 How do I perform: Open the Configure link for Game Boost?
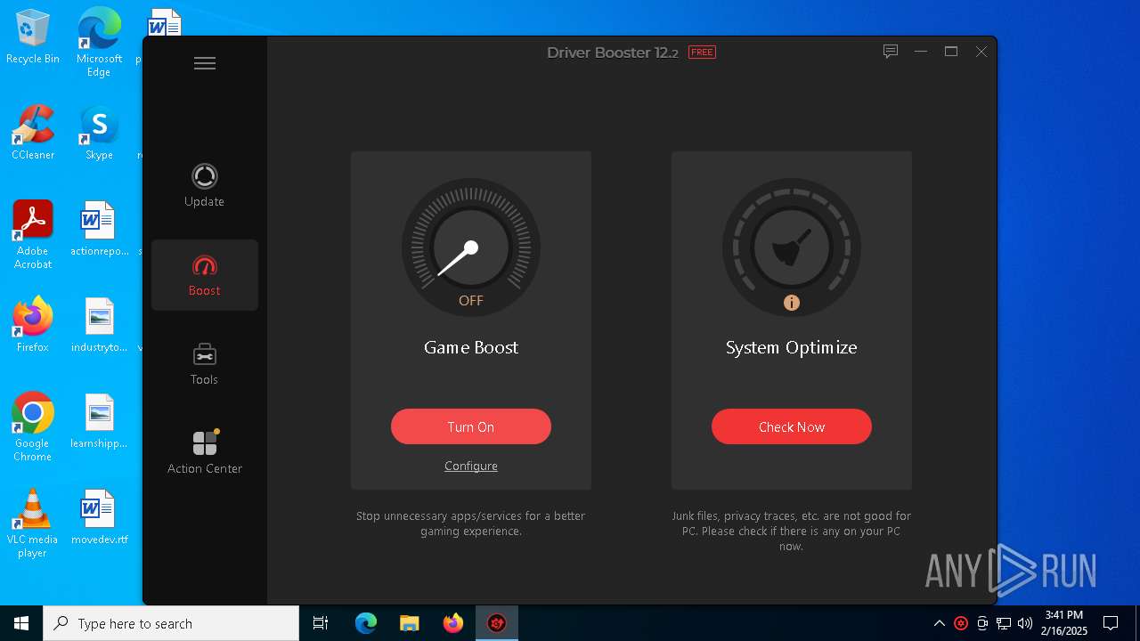[471, 466]
